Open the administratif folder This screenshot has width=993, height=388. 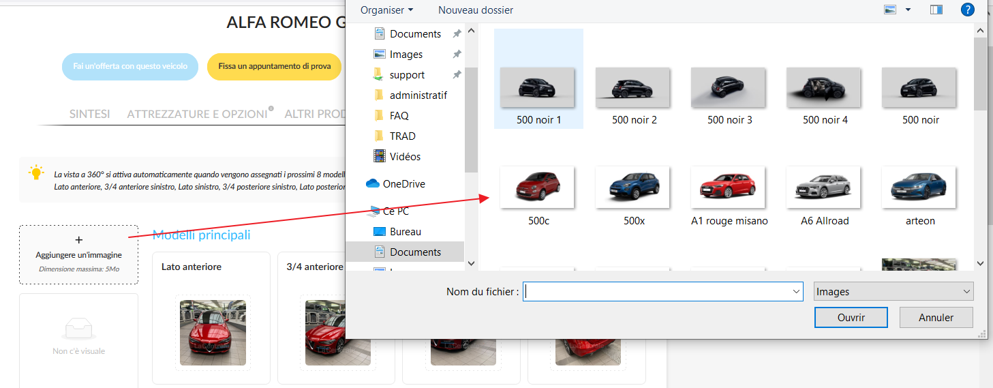418,95
